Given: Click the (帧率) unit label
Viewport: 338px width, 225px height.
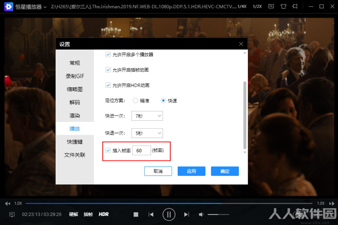Looking at the screenshot, I should click(158, 150).
